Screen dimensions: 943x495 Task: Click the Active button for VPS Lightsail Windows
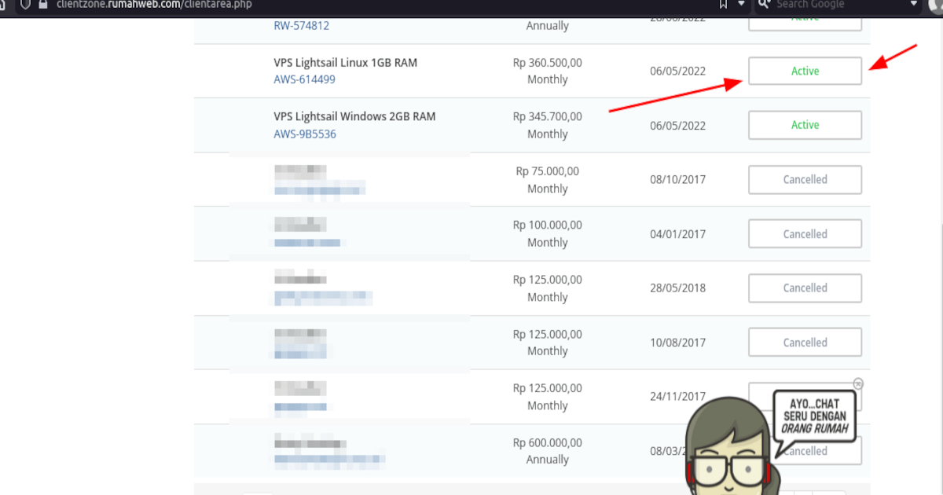pos(805,125)
